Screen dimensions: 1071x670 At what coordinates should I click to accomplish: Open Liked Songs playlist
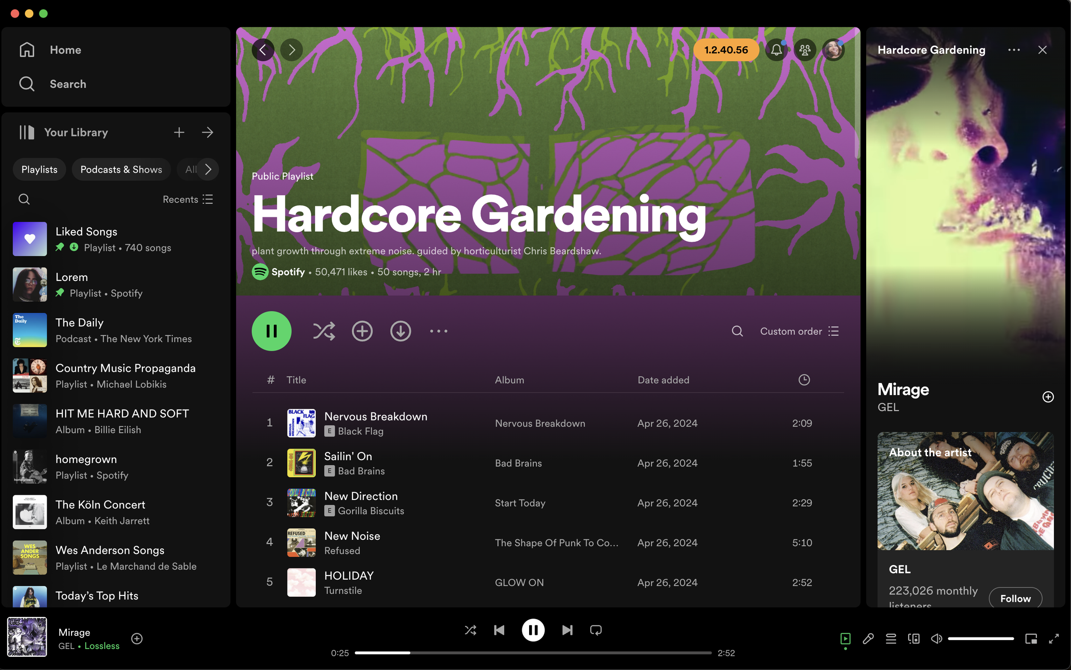coord(116,239)
